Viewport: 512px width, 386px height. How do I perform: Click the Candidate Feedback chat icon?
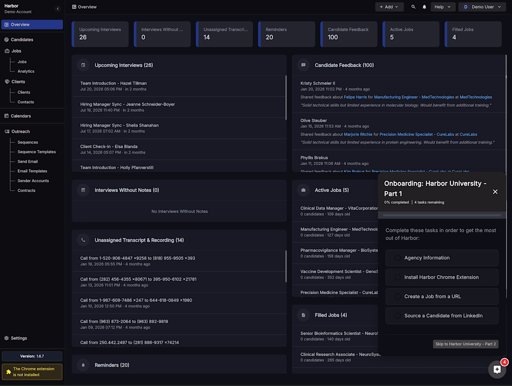pos(303,65)
